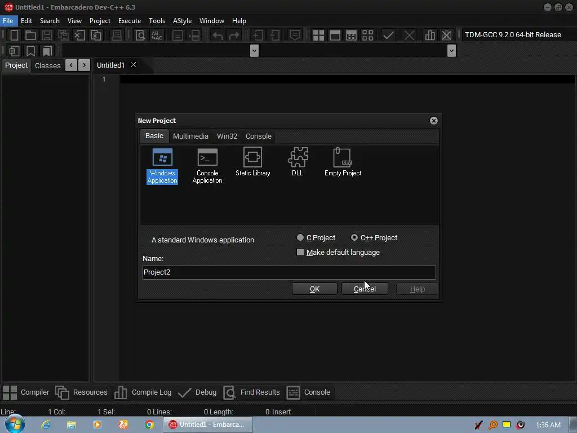Close the Untitled1 editor tab
This screenshot has width=577, height=433.
[x=133, y=65]
